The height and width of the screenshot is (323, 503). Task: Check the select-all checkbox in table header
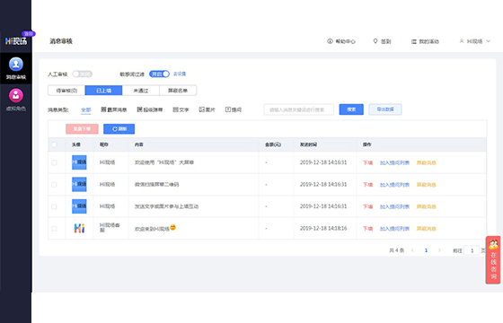[54, 144]
